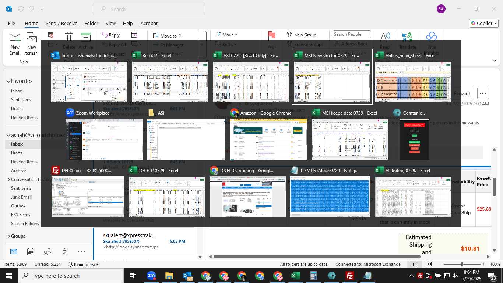Open the Junk Email folder
The height and width of the screenshot is (283, 503).
[x=21, y=197]
